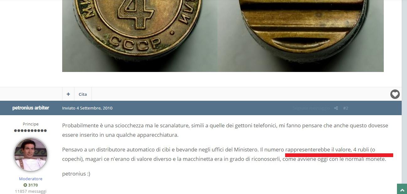The width and height of the screenshot is (407, 194).
Task: Open the 11857 messaggi post count
Action: click(31, 191)
